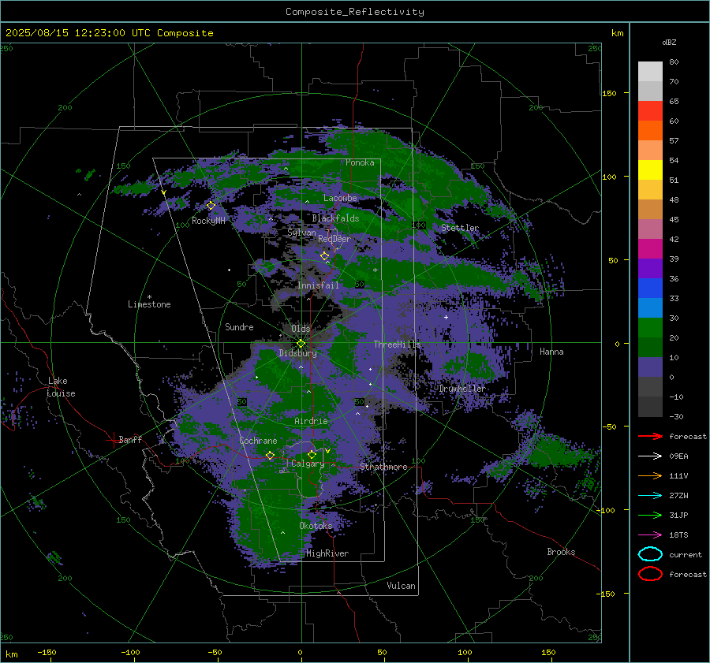
Task: Select the light grey 70–80 dBZ swatch
Action: click(x=650, y=71)
